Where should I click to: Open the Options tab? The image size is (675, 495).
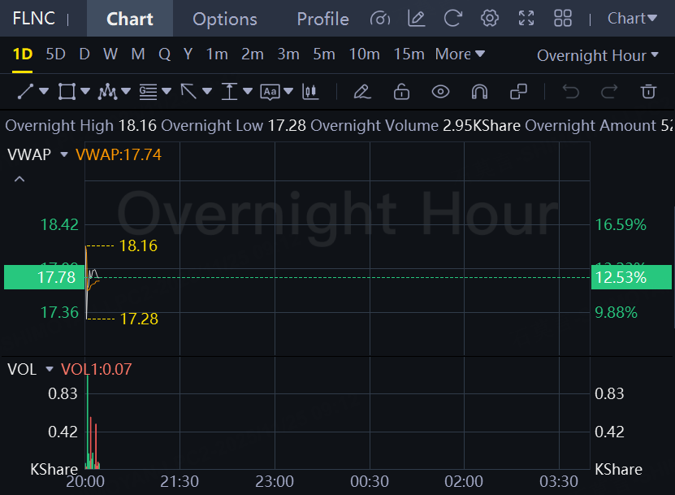(225, 19)
